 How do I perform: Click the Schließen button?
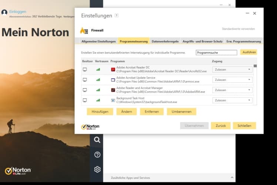(244, 126)
